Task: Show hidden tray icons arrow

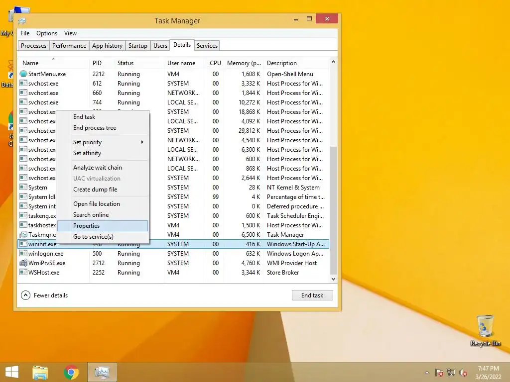Action: click(x=427, y=373)
